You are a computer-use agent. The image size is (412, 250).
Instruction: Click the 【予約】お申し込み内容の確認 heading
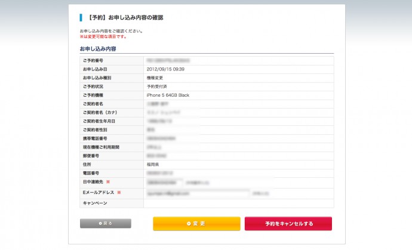(125, 17)
